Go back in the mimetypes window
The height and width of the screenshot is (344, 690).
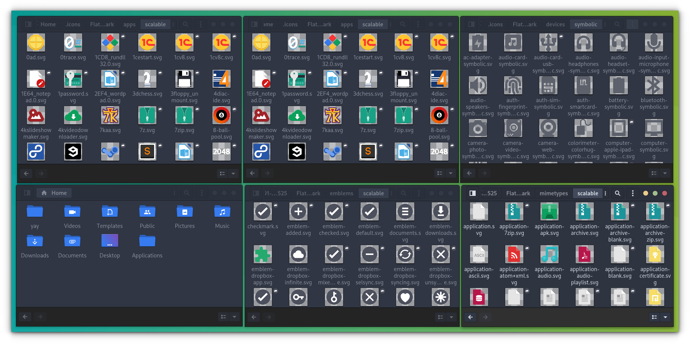(x=470, y=317)
